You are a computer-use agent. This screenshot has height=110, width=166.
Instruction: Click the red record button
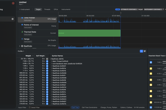(x=13, y=3)
